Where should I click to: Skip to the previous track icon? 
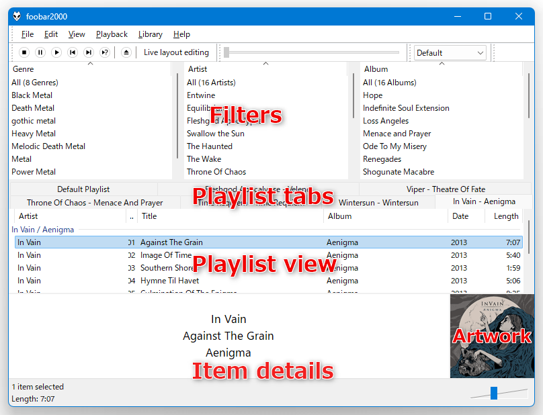coord(73,52)
